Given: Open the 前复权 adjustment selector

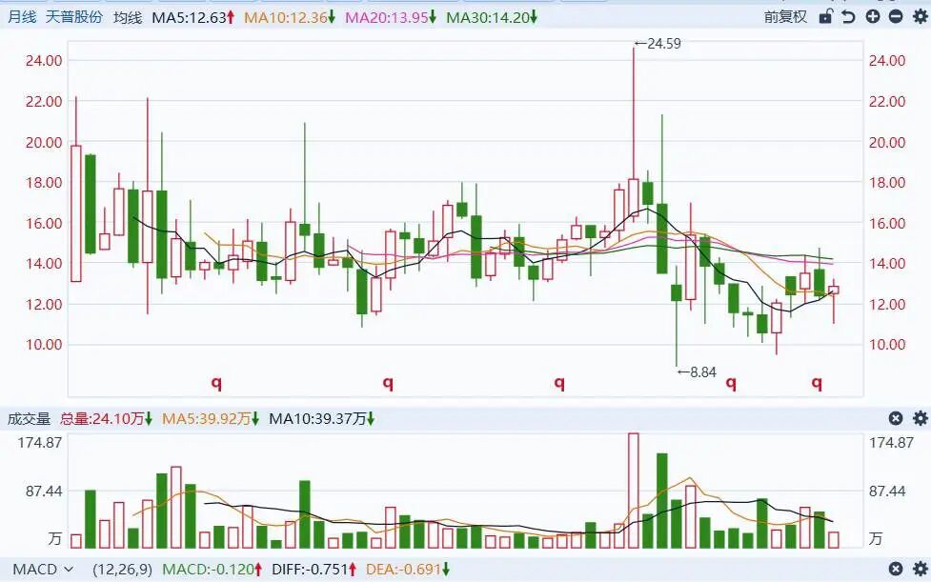Looking at the screenshot, I should click(785, 17).
